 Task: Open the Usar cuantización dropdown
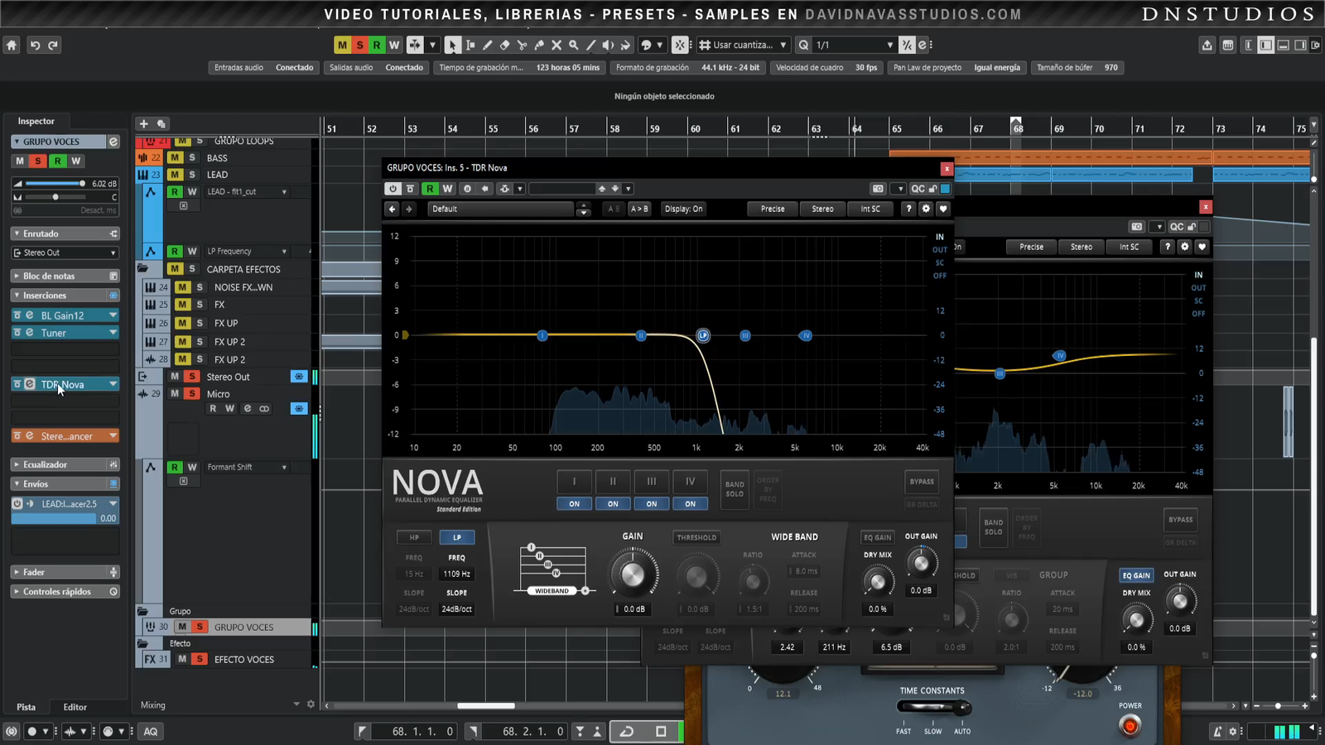coord(744,46)
